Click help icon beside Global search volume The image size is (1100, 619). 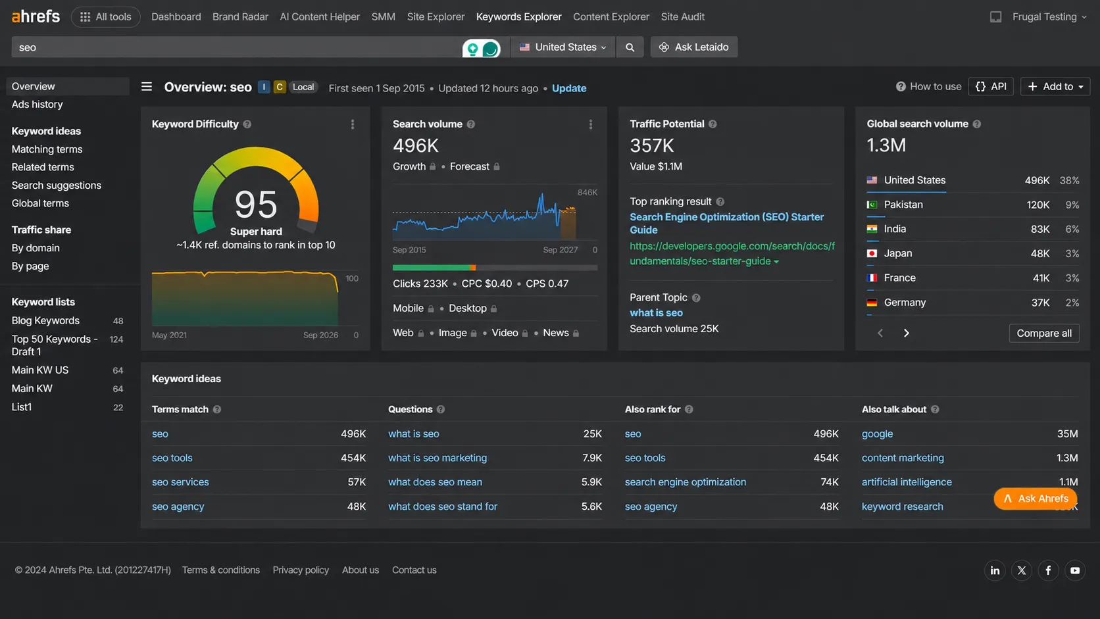(x=977, y=124)
